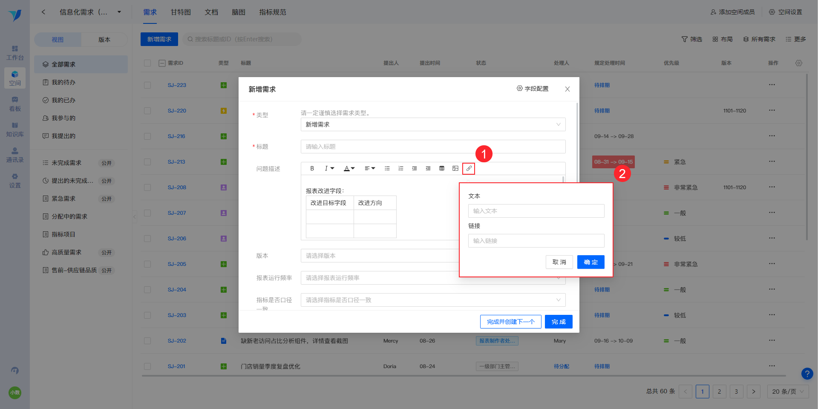
Task: Switch to 脑图 tab
Action: [x=239, y=12]
